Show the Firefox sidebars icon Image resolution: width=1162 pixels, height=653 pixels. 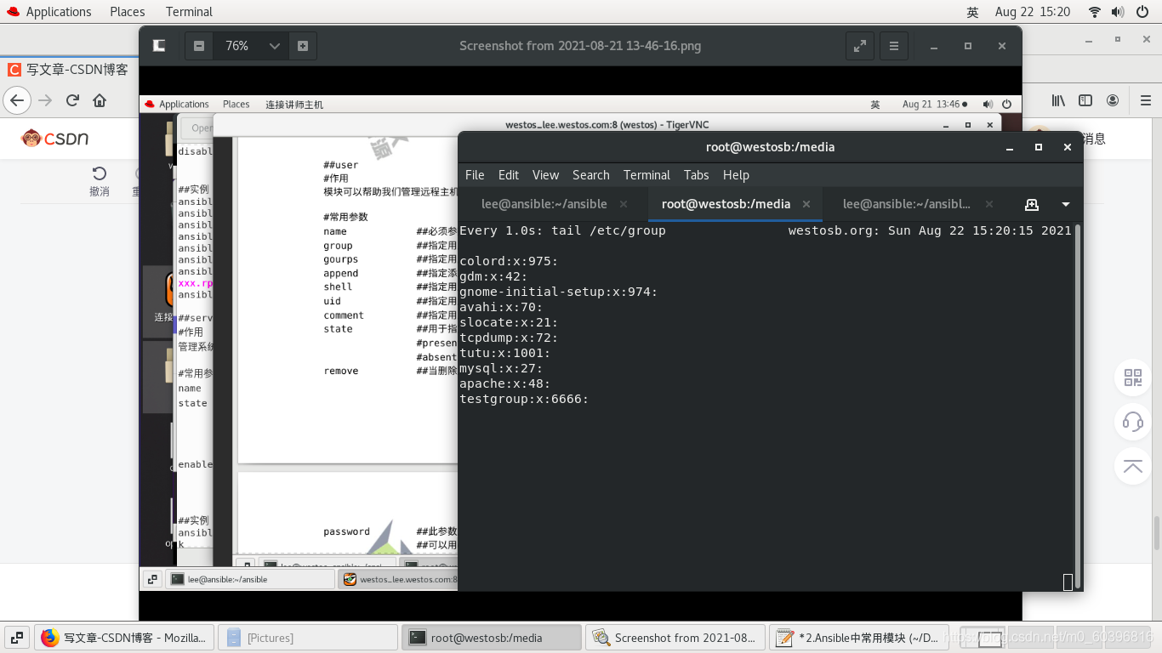click(x=1085, y=100)
